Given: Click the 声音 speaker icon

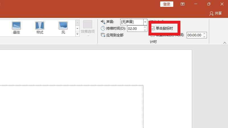Looking at the screenshot, I should pyautogui.click(x=103, y=22).
